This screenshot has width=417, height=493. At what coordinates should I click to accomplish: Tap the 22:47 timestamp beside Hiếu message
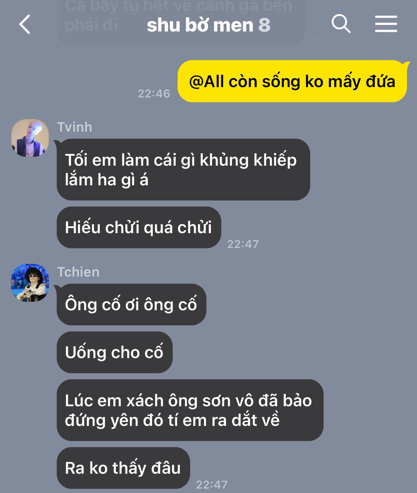point(243,244)
